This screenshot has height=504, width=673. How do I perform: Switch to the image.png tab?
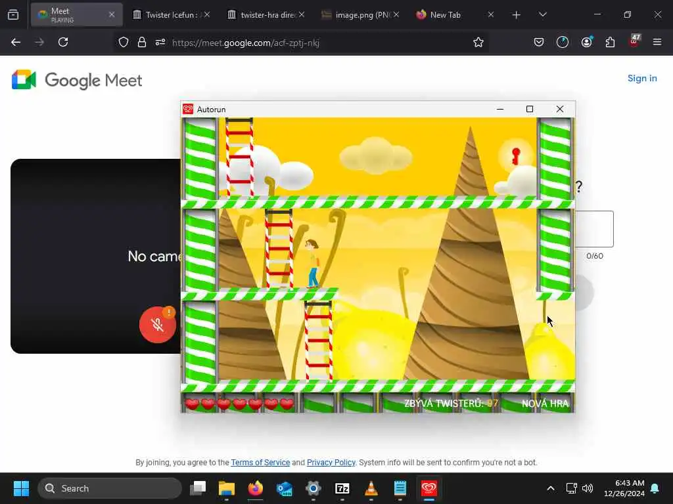(361, 14)
